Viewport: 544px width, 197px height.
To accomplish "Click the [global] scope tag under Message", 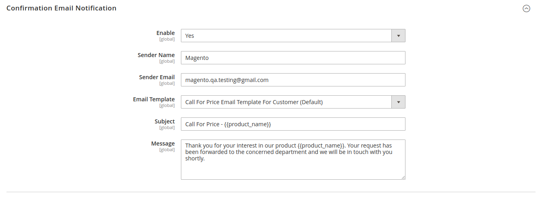I will [167, 150].
